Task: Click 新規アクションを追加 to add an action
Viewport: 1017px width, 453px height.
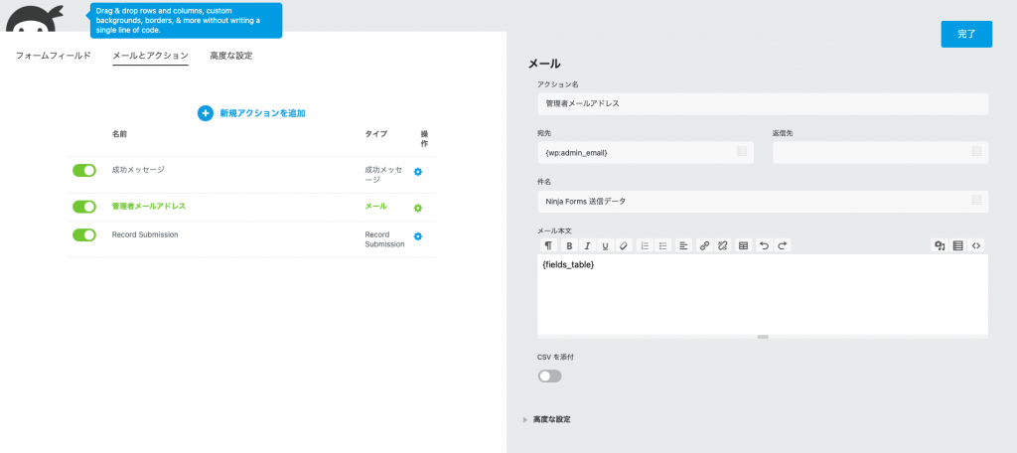Action: (251, 113)
